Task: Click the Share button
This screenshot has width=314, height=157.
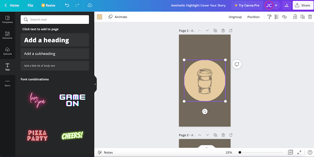Action: pos(303,6)
